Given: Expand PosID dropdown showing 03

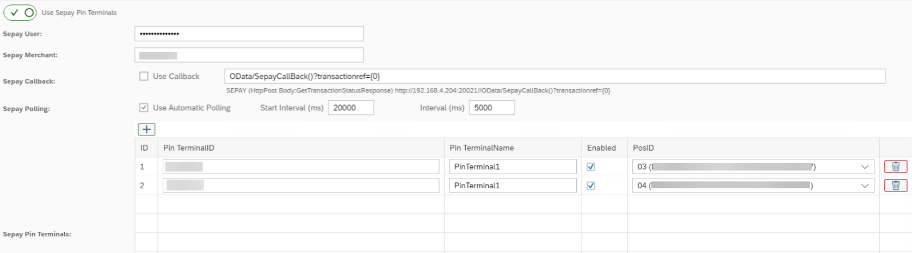Looking at the screenshot, I should click(864, 167).
